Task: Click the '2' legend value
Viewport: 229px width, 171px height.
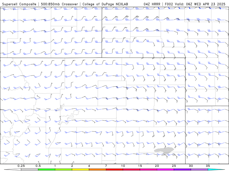Action: coord(72,166)
